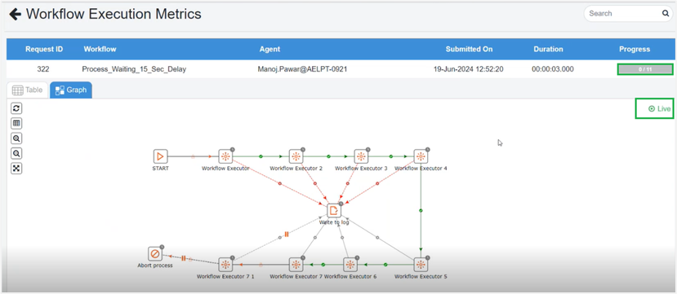
Task: Click the refresh graph icon
Action: (16, 108)
